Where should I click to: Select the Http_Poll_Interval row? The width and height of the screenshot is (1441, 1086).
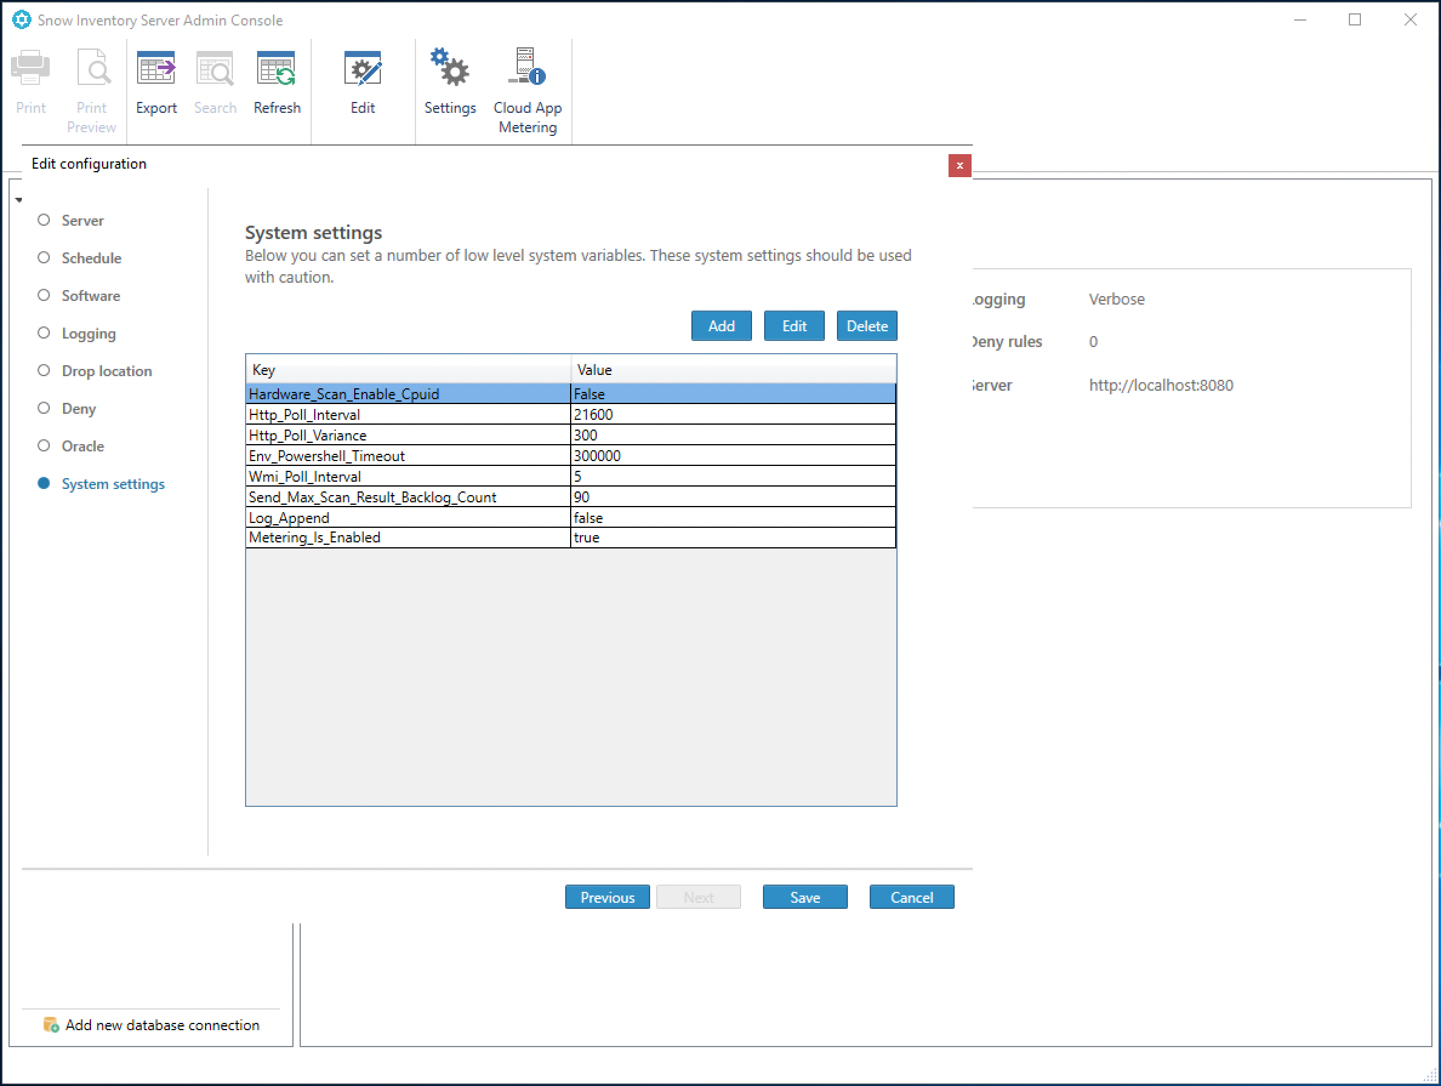coord(571,414)
